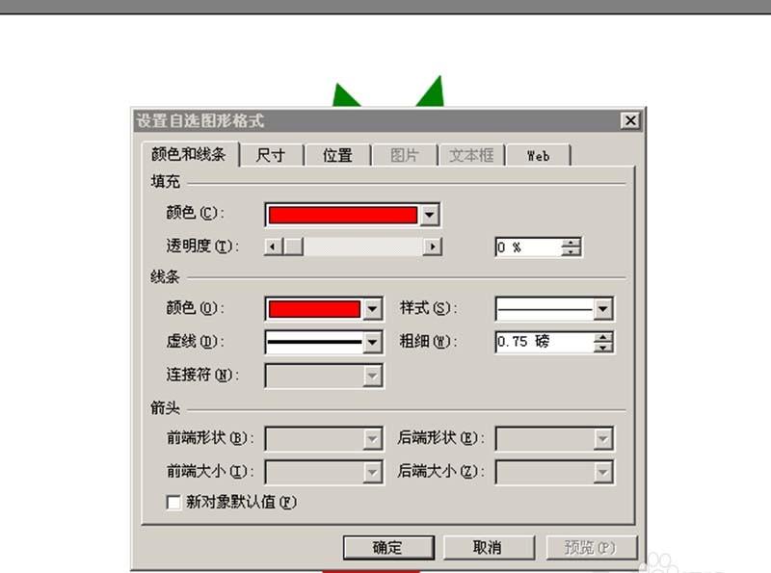Expand the begin arrow style (前端形状) dropdown
This screenshot has height=573, width=771.
pyautogui.click(x=372, y=438)
